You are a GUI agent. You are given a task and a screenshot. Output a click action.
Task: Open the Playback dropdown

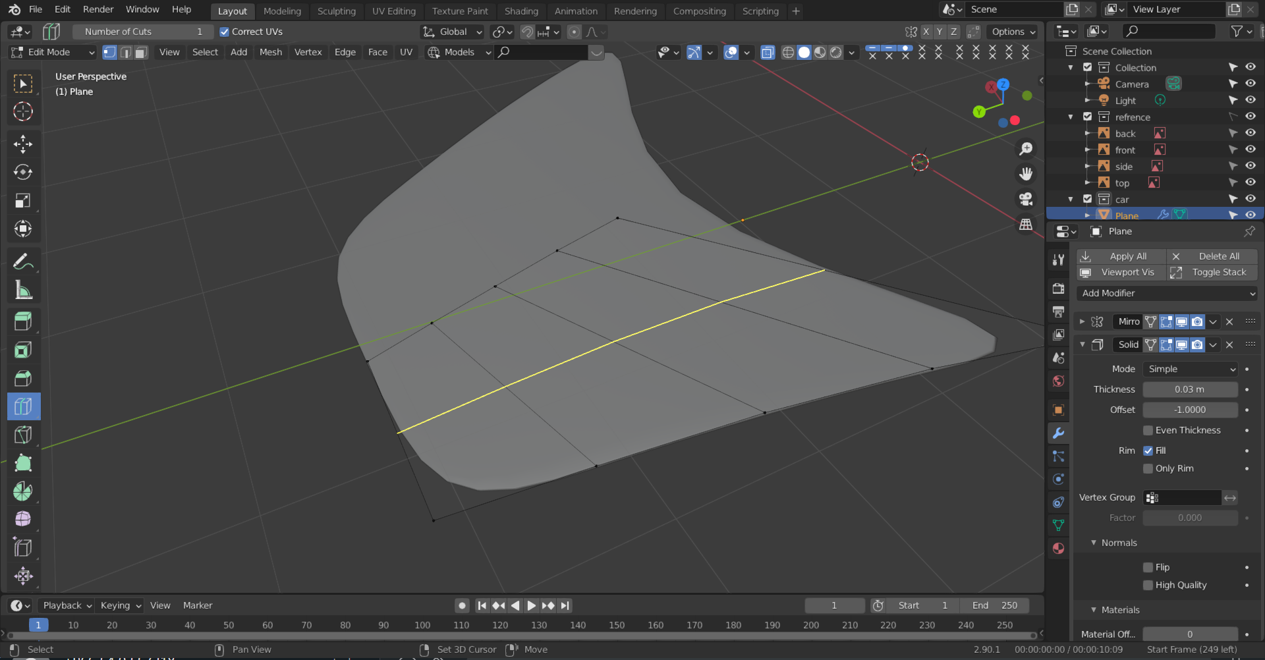click(x=67, y=605)
